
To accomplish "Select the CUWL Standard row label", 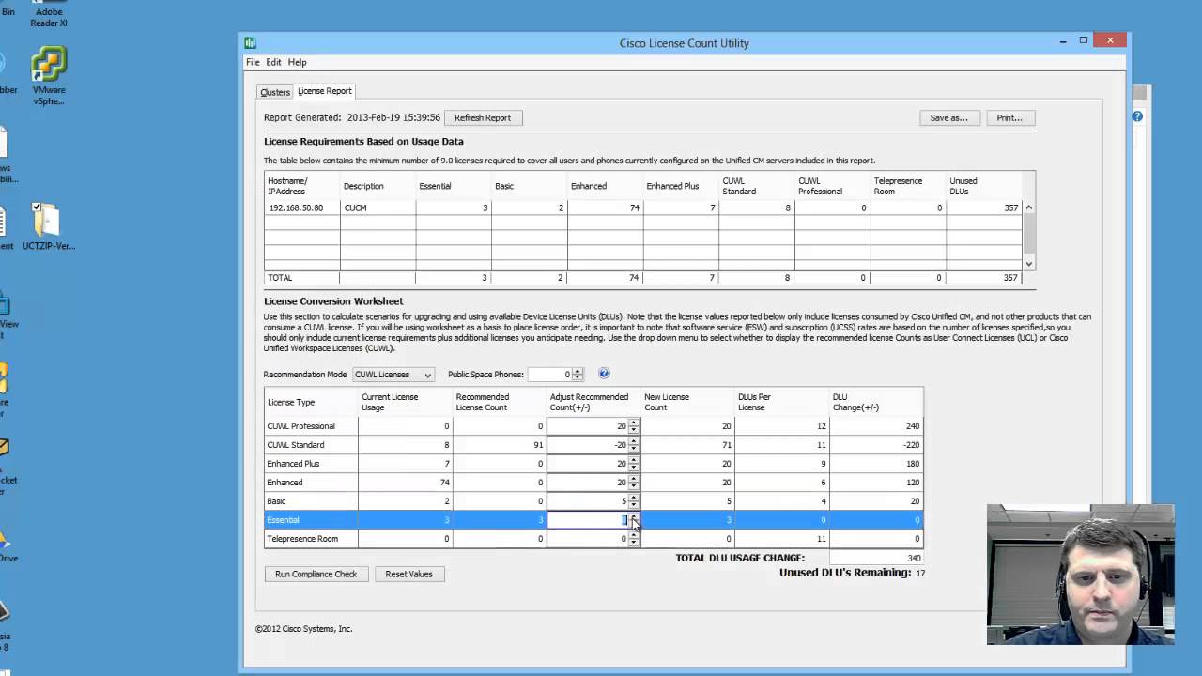I will pyautogui.click(x=296, y=445).
